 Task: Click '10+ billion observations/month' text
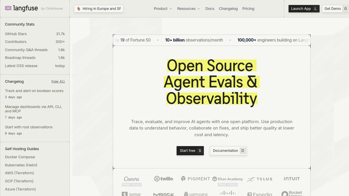(194, 40)
